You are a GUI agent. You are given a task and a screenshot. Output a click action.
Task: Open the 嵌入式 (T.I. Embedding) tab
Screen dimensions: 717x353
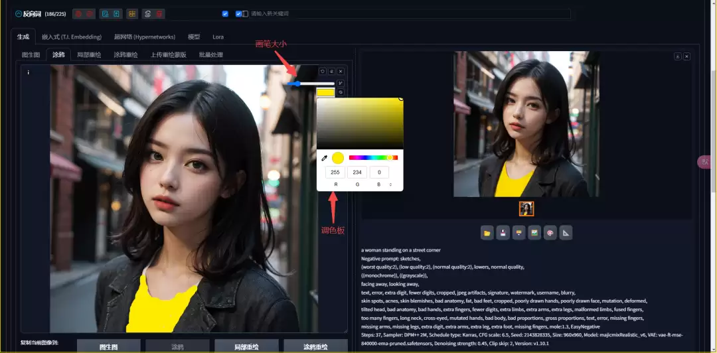(71, 36)
